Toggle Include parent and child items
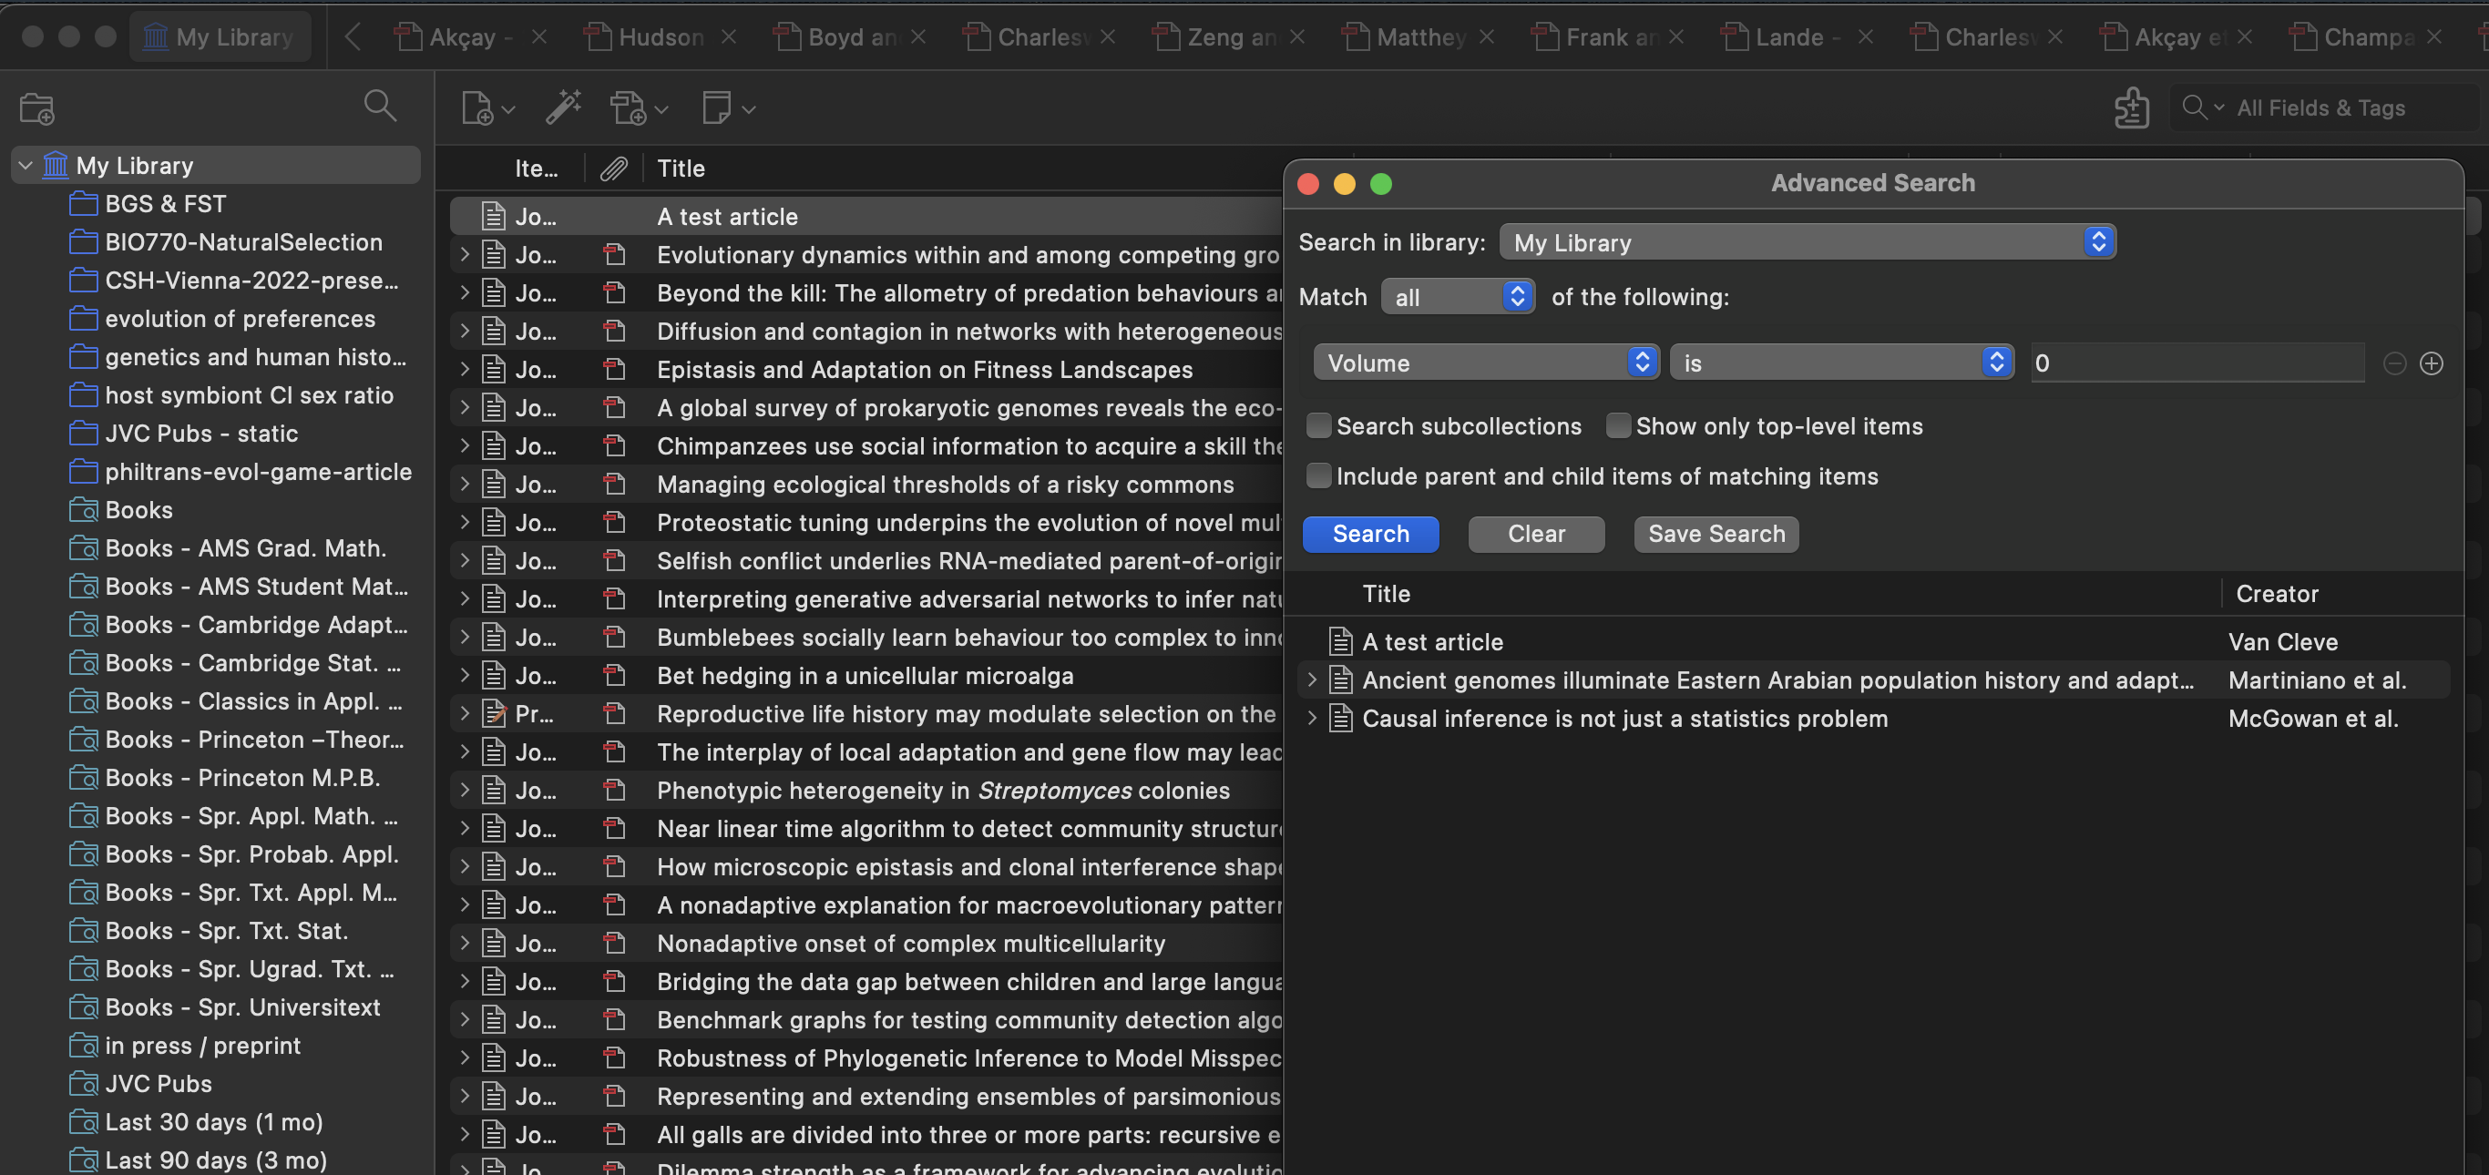 point(1318,475)
